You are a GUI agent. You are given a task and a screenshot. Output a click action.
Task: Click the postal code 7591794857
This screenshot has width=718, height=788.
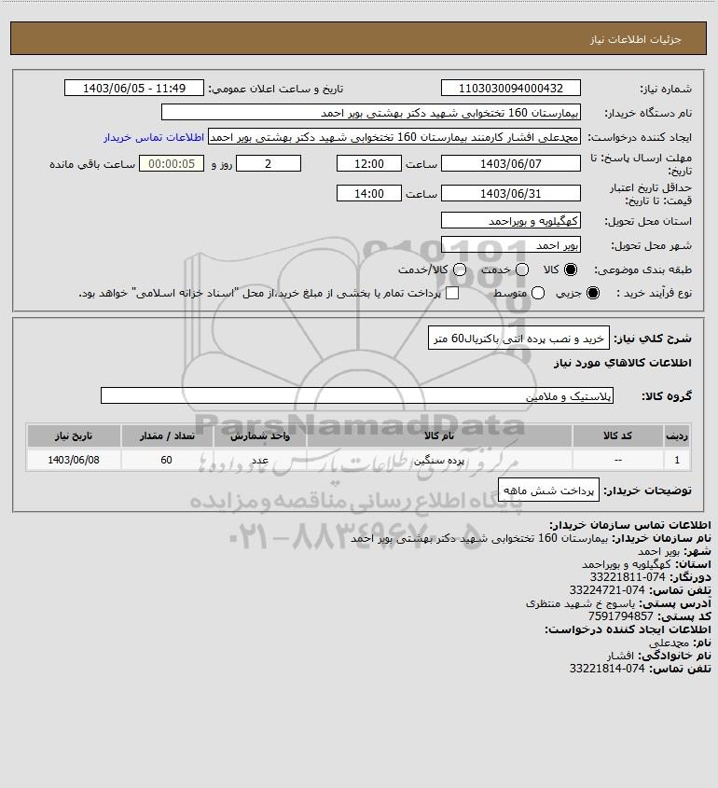pyautogui.click(x=620, y=616)
